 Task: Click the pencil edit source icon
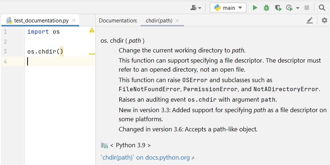point(309,21)
